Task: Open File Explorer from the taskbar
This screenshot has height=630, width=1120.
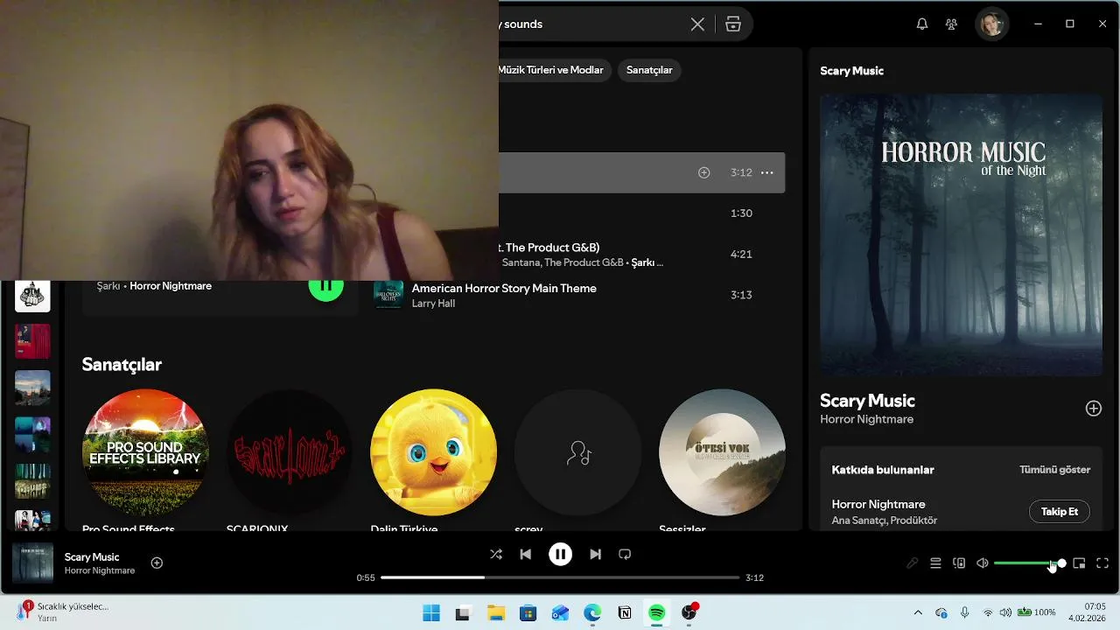Action: pos(496,612)
